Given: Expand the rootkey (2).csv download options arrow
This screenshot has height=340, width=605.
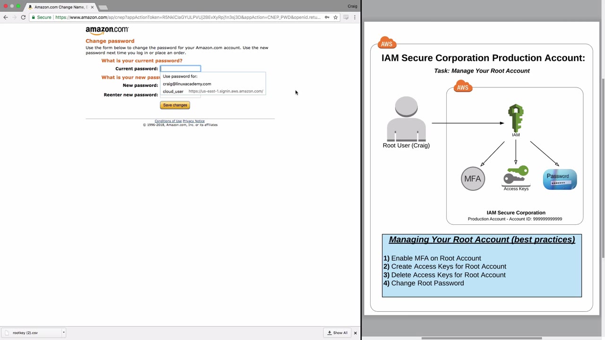Looking at the screenshot, I should (x=63, y=332).
